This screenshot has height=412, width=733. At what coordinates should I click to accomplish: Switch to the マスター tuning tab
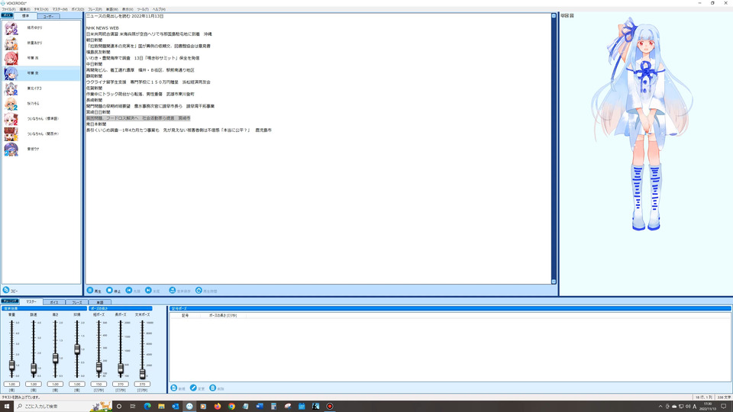(x=31, y=302)
